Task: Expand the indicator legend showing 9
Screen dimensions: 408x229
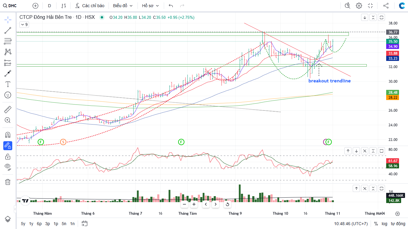Action: 24,25
